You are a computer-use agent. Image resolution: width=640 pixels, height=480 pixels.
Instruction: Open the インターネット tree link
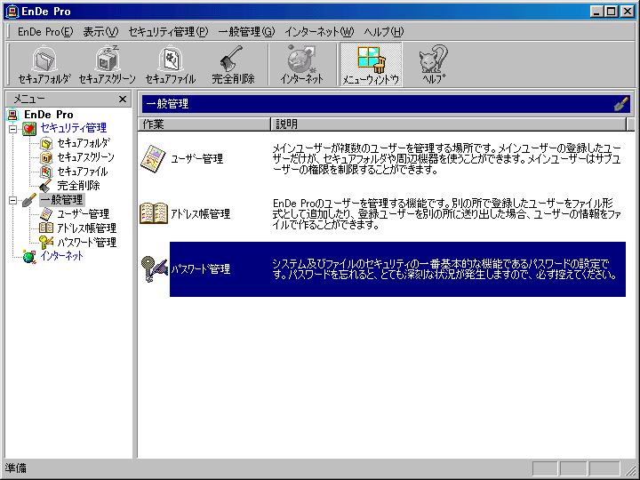pyautogui.click(x=61, y=256)
